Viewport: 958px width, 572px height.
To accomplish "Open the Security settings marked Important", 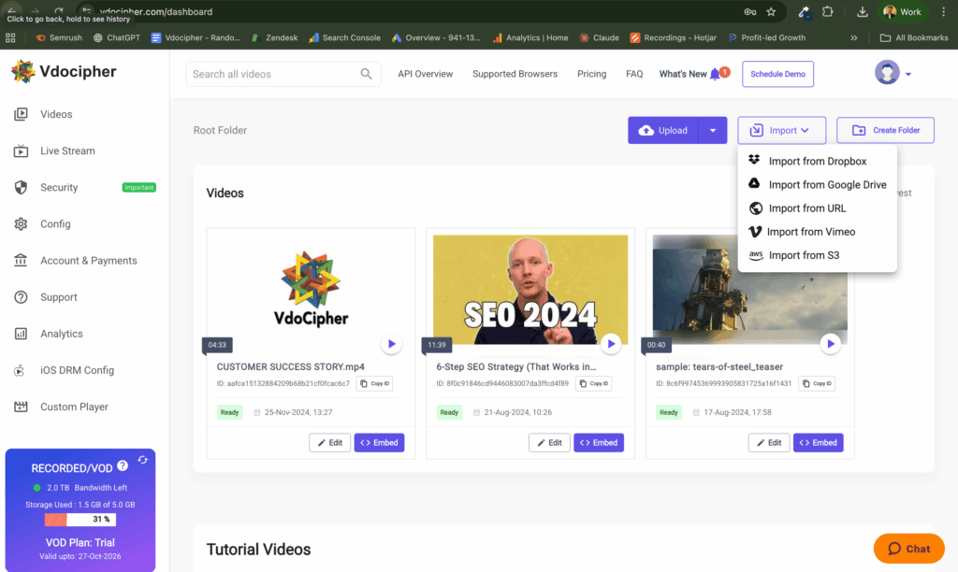I will click(x=59, y=187).
